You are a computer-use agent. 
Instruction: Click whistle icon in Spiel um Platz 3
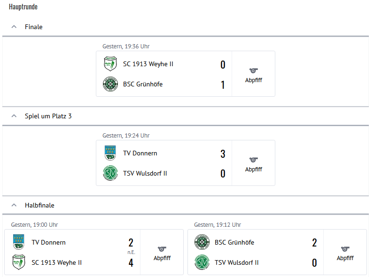pyautogui.click(x=254, y=160)
